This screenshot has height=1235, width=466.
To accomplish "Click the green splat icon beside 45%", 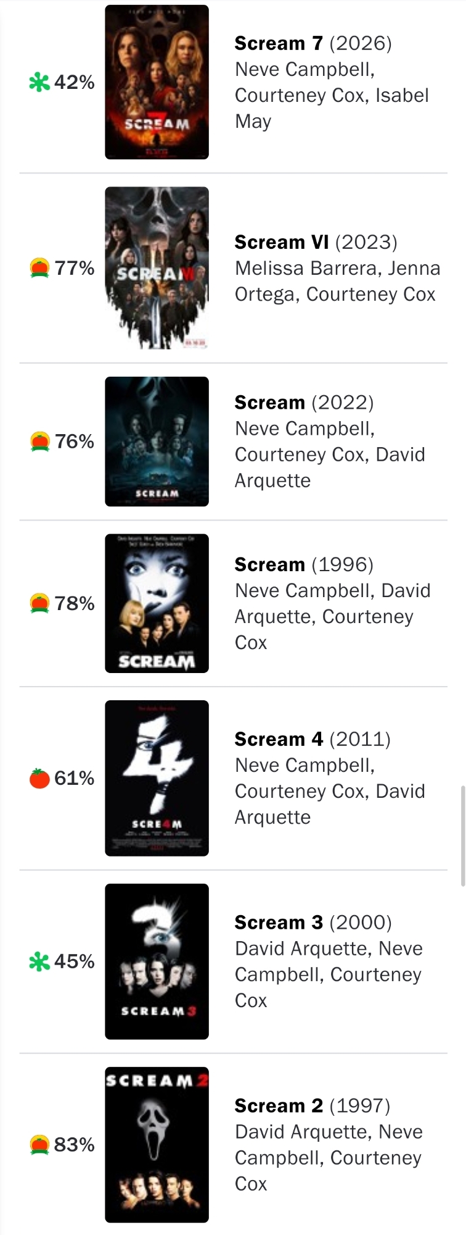I will pos(39,961).
